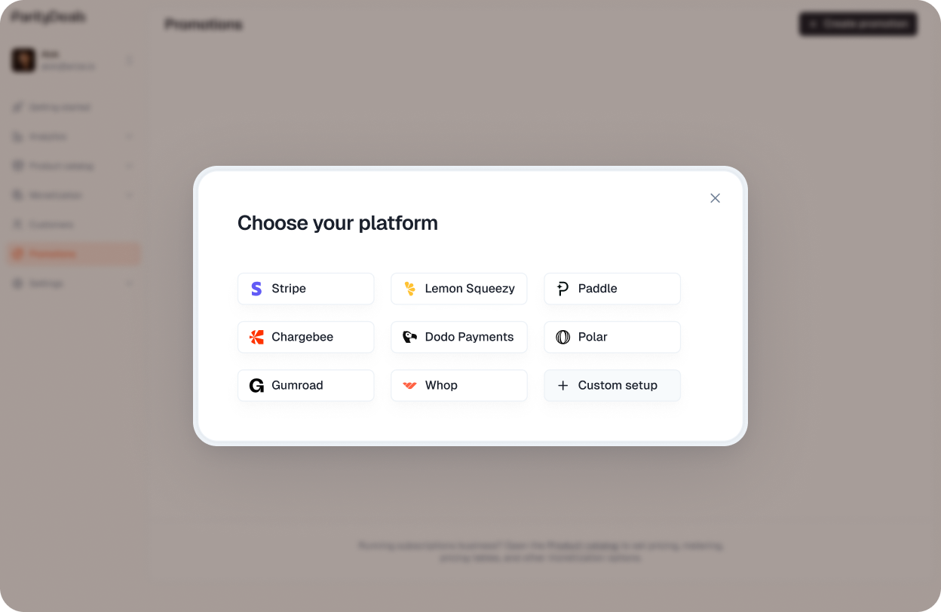Open the Customers page
Screen dimensions: 941x612
[53, 224]
